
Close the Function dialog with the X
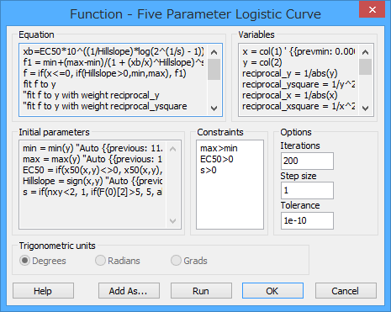[373, 10]
